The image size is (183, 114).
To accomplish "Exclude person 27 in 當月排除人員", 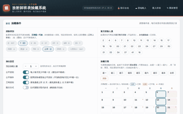I will click(x=154, y=46).
